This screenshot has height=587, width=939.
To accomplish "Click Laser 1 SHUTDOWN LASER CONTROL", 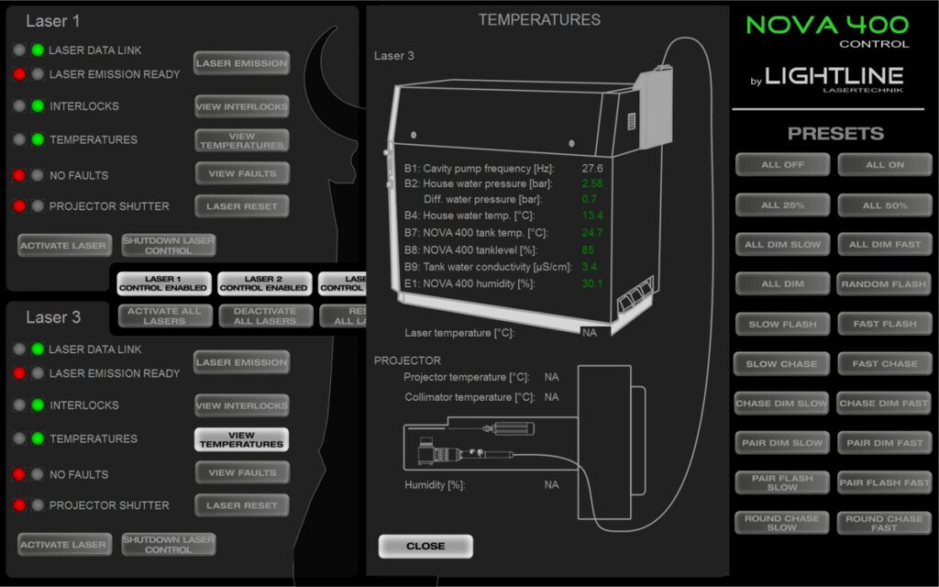I will pyautogui.click(x=169, y=246).
